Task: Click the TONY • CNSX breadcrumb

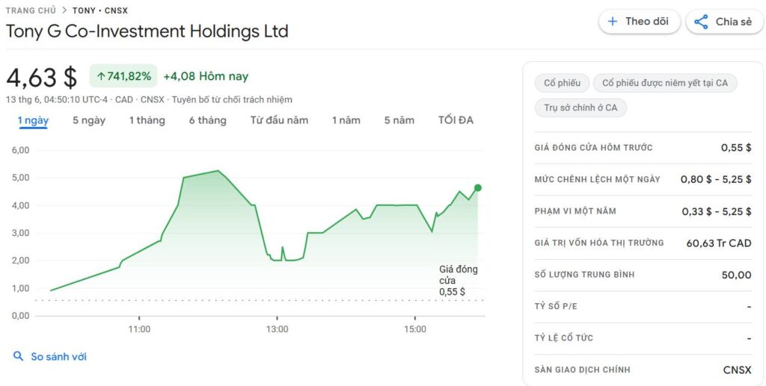Action: click(x=100, y=10)
